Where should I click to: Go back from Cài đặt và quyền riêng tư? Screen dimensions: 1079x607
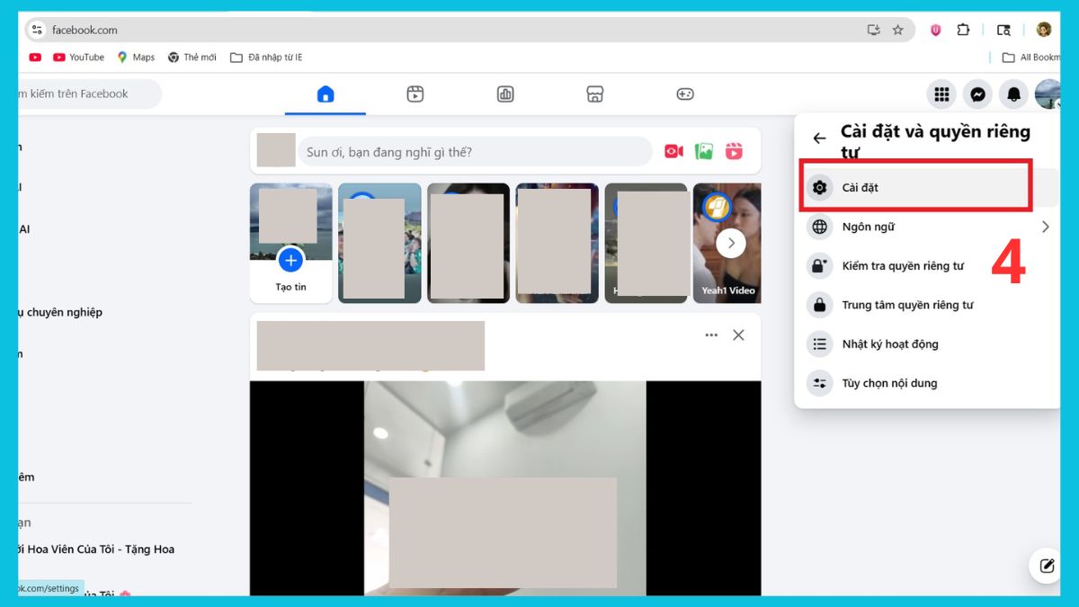coord(819,138)
